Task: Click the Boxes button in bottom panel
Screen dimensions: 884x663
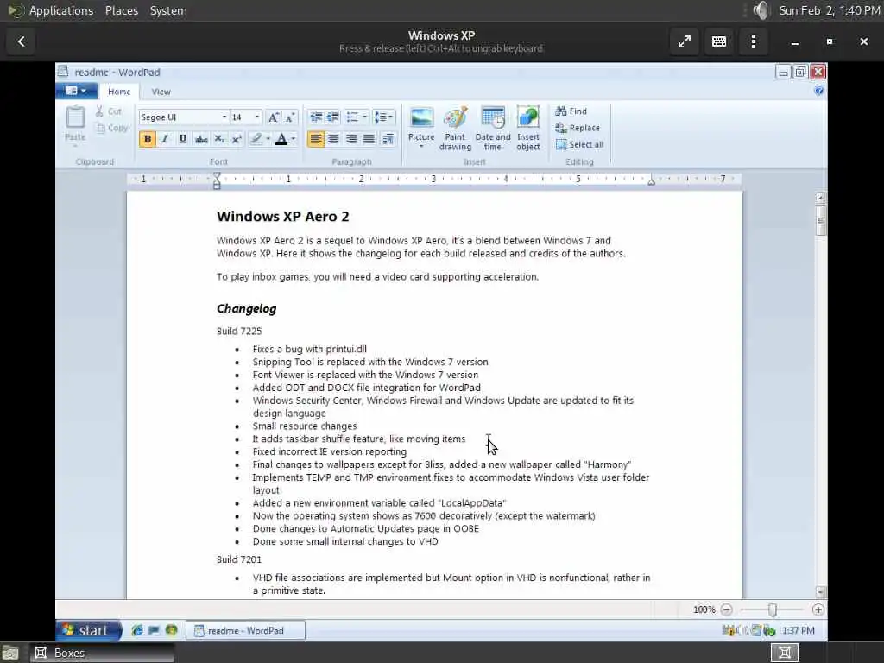Action: [x=102, y=653]
